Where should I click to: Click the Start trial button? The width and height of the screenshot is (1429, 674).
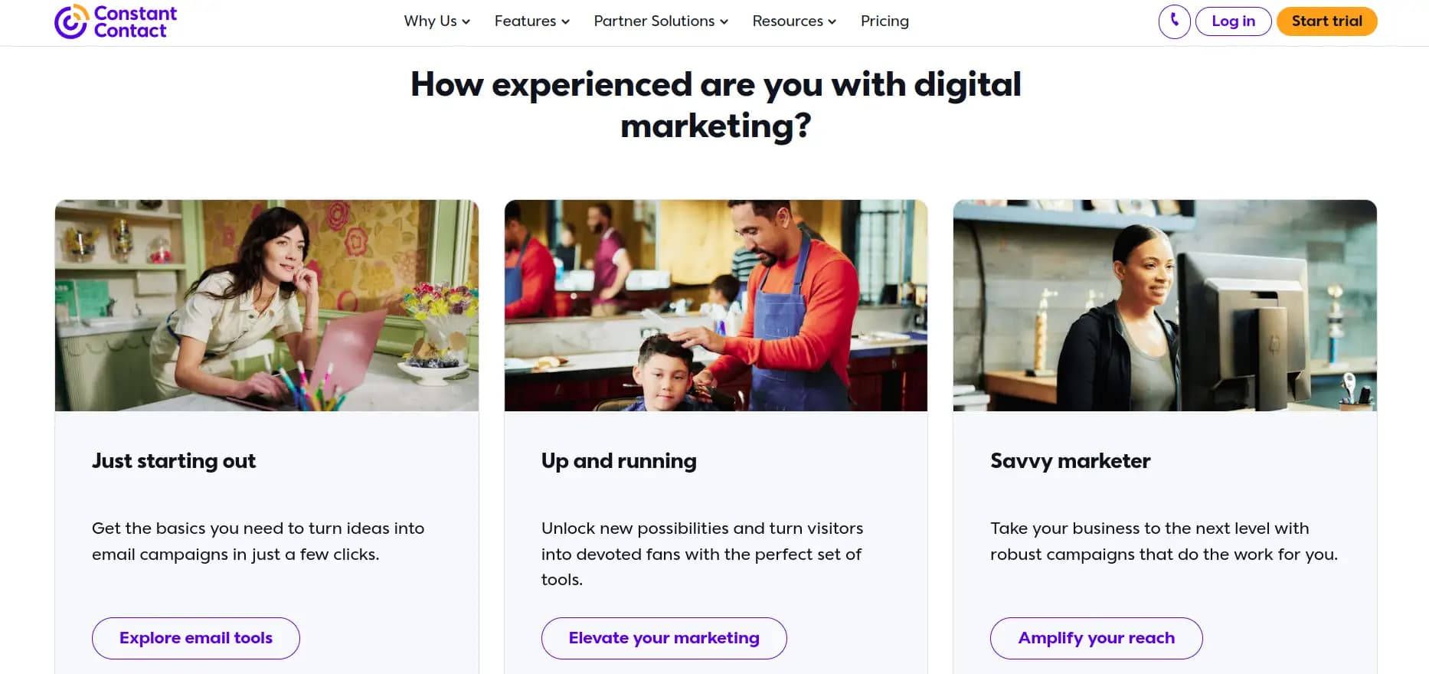pyautogui.click(x=1326, y=21)
